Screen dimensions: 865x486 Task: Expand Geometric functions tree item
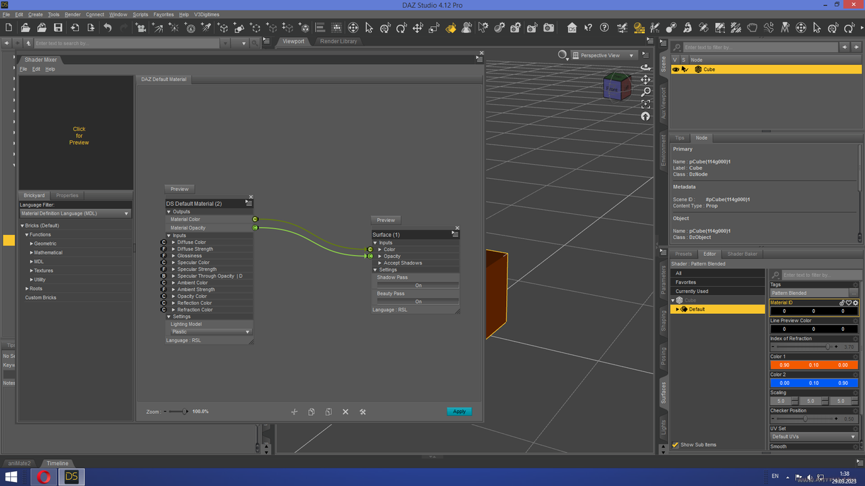click(32, 244)
